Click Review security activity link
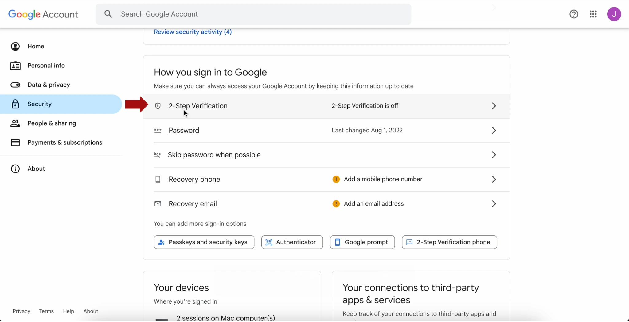 [193, 32]
